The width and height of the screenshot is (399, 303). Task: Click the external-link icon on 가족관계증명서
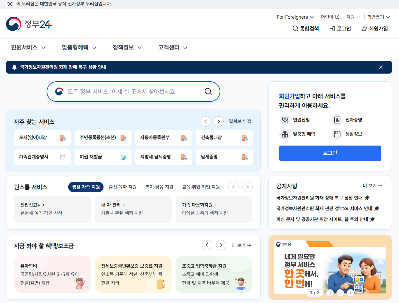(63, 157)
